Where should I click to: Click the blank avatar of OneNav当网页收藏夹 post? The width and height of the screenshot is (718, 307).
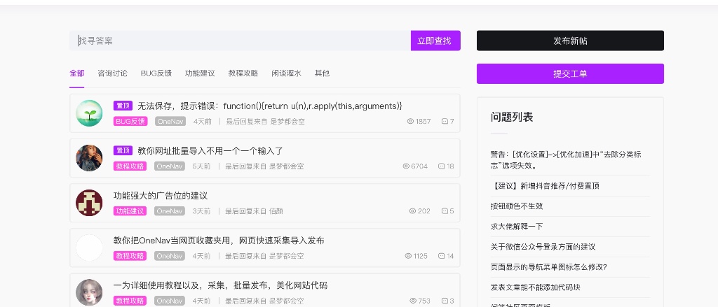click(x=89, y=248)
